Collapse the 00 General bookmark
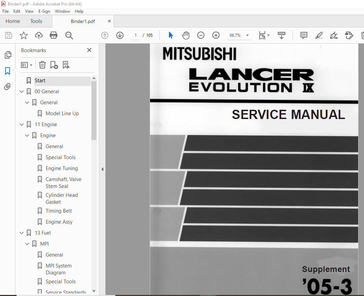 click(22, 92)
